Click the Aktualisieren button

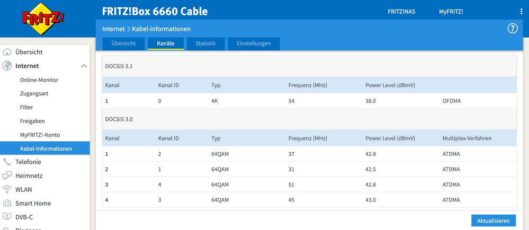[493, 221]
